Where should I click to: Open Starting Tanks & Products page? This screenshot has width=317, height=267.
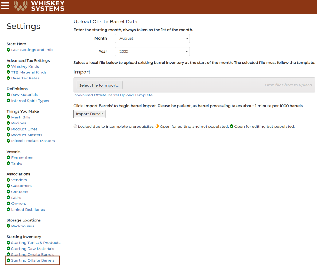36,243
